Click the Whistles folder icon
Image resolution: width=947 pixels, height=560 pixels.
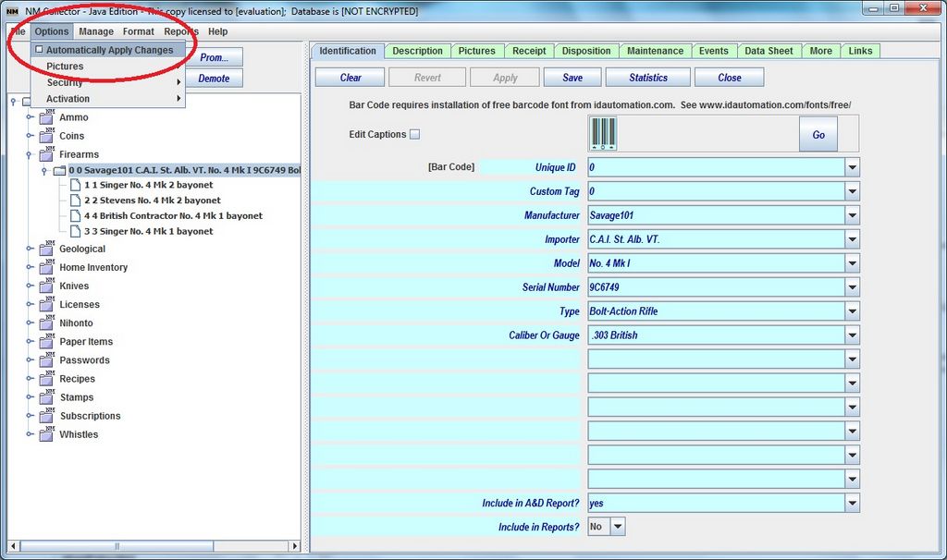pyautogui.click(x=46, y=434)
